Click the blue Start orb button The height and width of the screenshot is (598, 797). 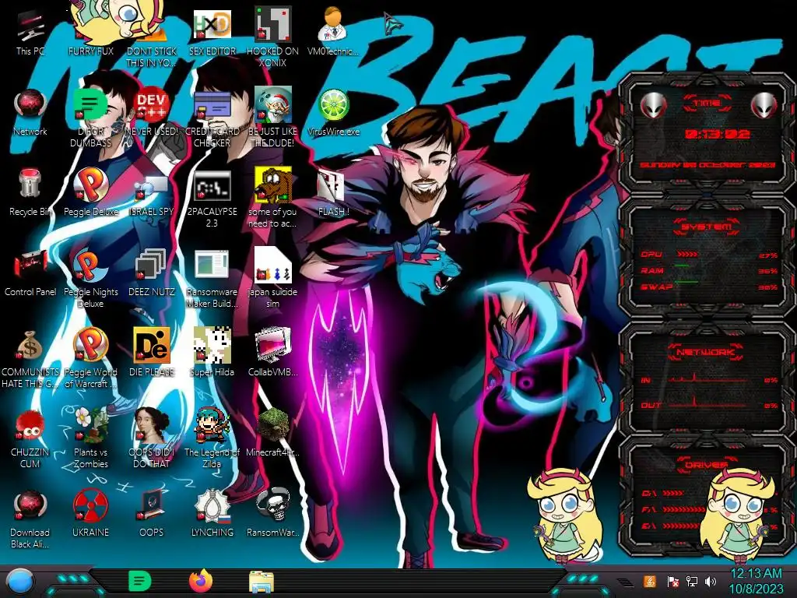(20, 582)
